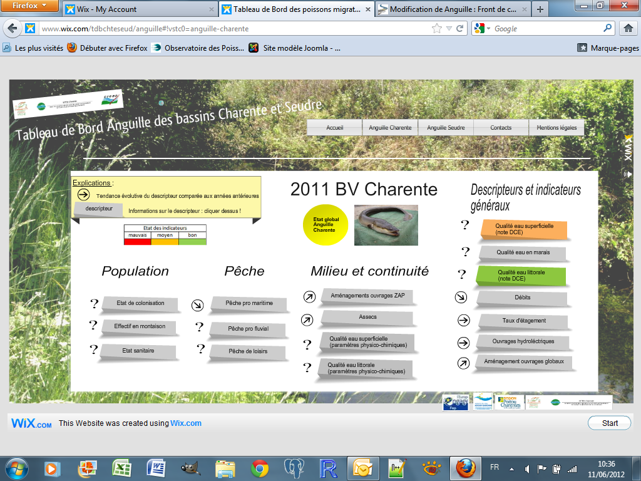Bookmark page with the star icon

[x=437, y=28]
